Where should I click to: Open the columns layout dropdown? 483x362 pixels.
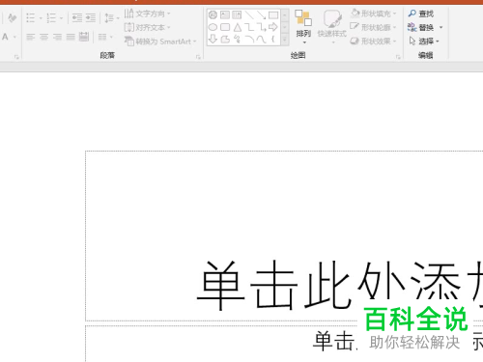tap(105, 37)
